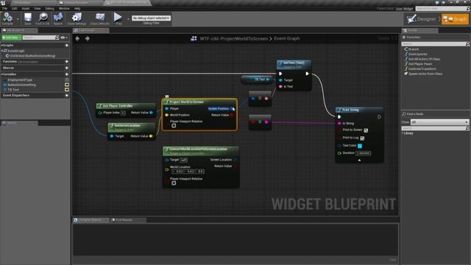Open the Debug menu
The width and height of the screenshot is (471, 265).
pos(49,8)
